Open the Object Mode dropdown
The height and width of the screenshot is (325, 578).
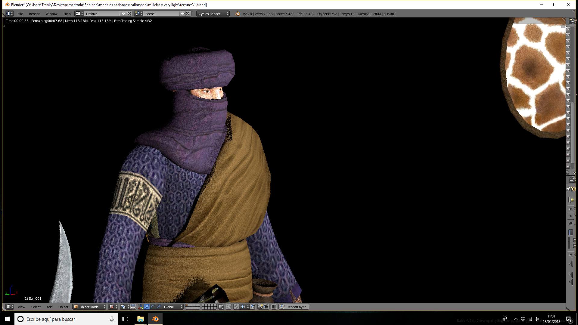click(x=89, y=307)
